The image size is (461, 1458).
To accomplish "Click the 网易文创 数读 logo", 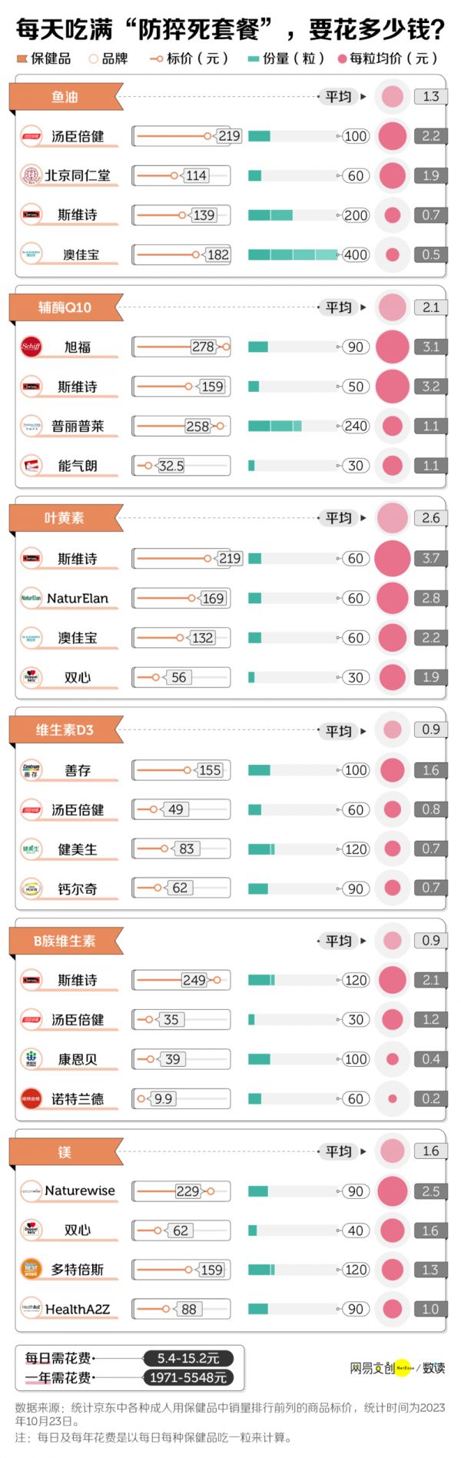I will click(397, 1367).
